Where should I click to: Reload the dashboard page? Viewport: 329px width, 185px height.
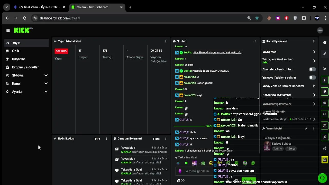[x=25, y=18]
